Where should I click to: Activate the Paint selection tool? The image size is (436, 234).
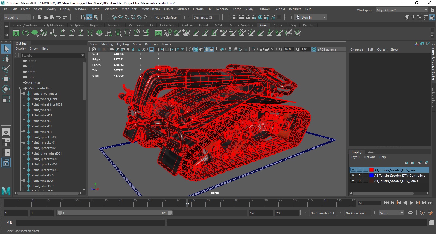coord(6,69)
